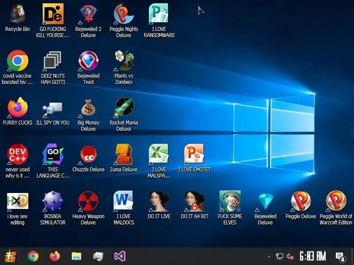This screenshot has height=265, width=354.
Task: Open Firefox from the taskbar
Action: pos(55,256)
